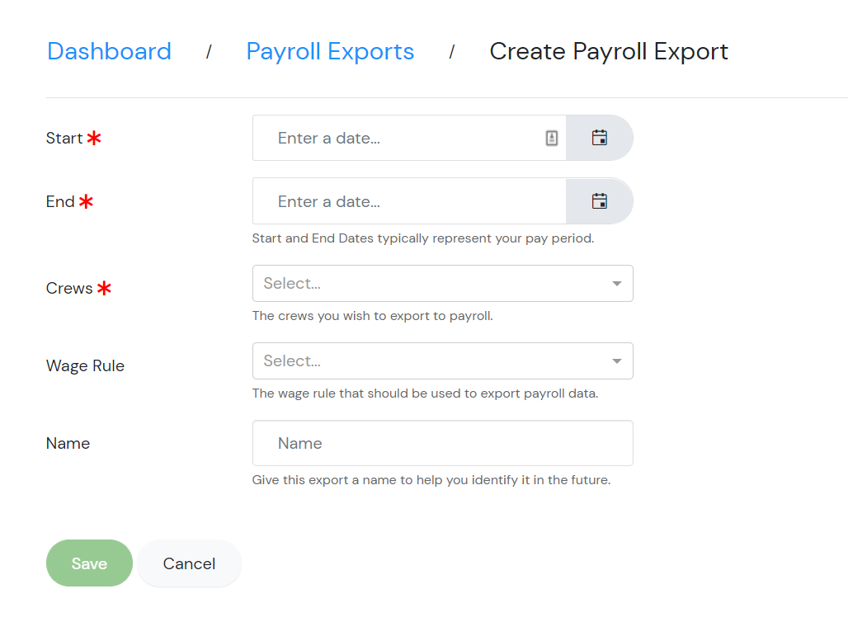Navigate to Payroll Exports breadcrumb
The width and height of the screenshot is (848, 622).
tap(330, 51)
